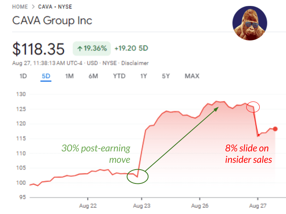Click the red endpoint dot on chart line
The image size is (286, 214).
(275, 129)
